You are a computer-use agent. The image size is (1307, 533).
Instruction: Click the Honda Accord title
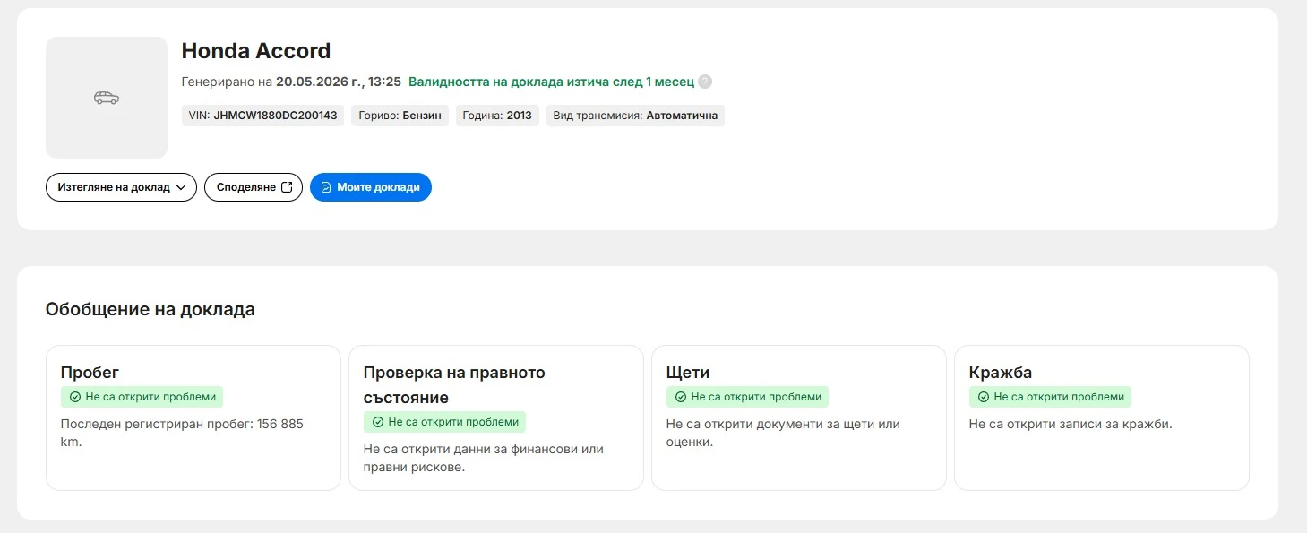(x=256, y=50)
